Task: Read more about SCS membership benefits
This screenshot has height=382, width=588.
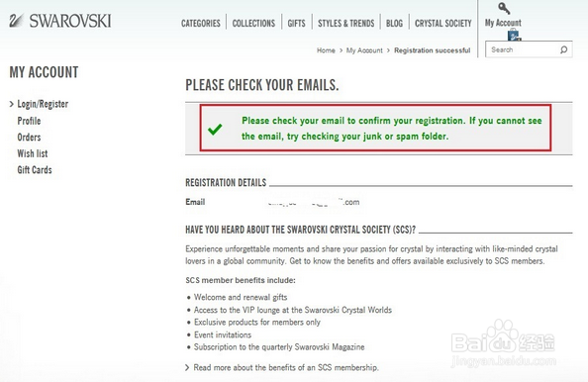Action: pyautogui.click(x=286, y=367)
